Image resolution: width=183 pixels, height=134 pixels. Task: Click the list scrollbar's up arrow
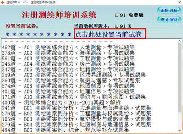tap(179, 41)
